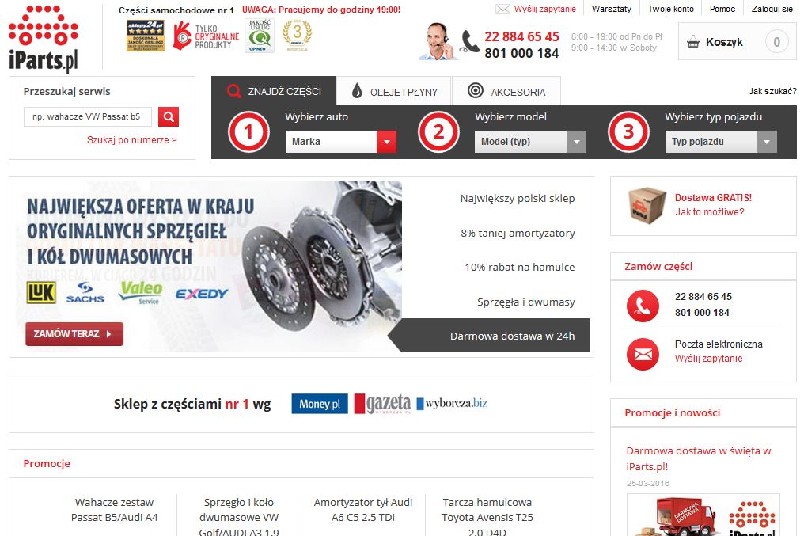This screenshot has width=804, height=536.
Task: Click Wyślij zapytanie link in the header
Action: (544, 9)
